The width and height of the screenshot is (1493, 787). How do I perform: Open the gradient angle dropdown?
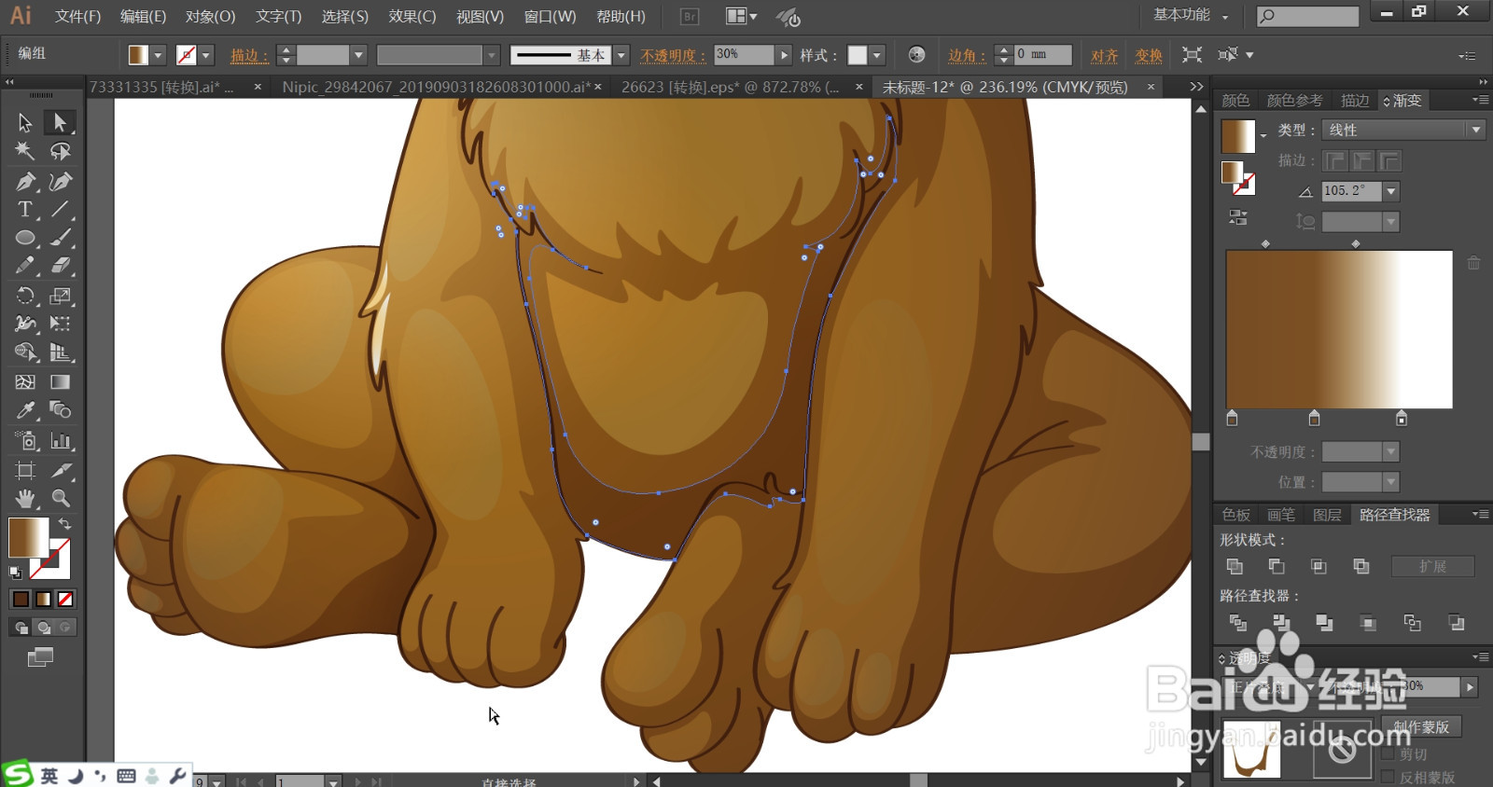(1391, 191)
